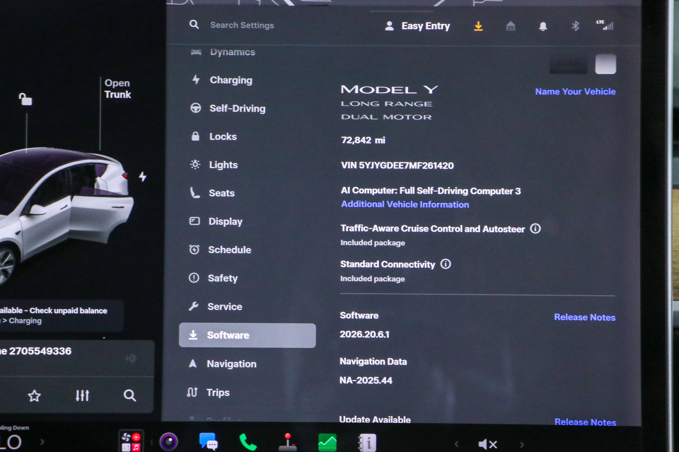Open the green Phone app

248,442
